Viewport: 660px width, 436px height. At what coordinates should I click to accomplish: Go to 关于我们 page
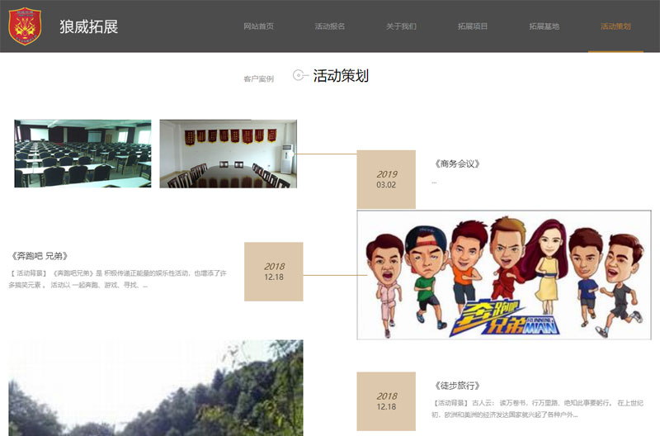point(401,26)
